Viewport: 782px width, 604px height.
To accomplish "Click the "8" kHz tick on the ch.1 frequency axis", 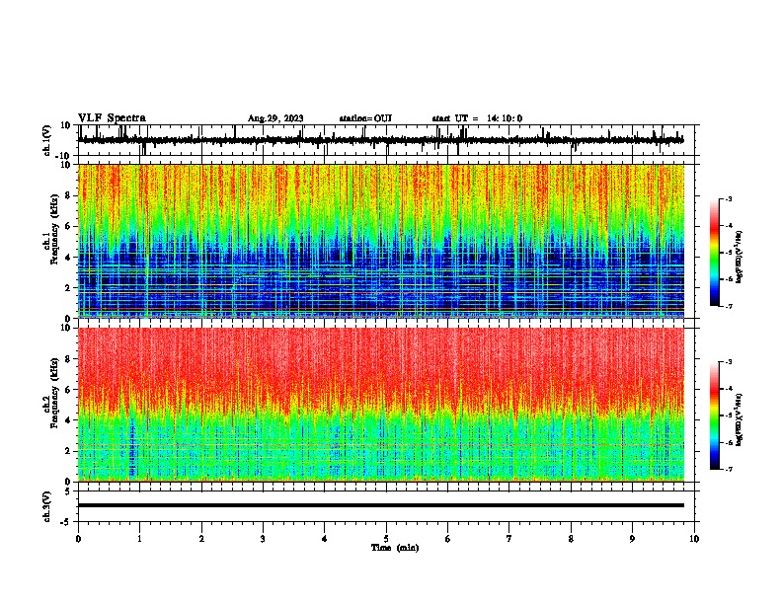I will pyautogui.click(x=69, y=195).
